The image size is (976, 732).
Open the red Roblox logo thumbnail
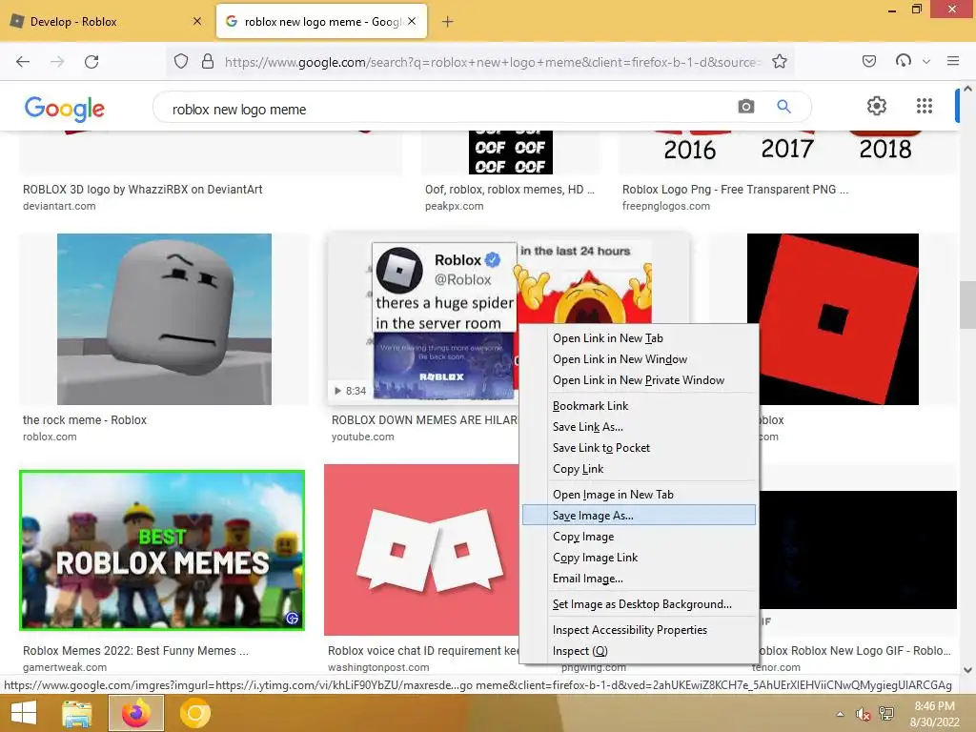pos(833,319)
